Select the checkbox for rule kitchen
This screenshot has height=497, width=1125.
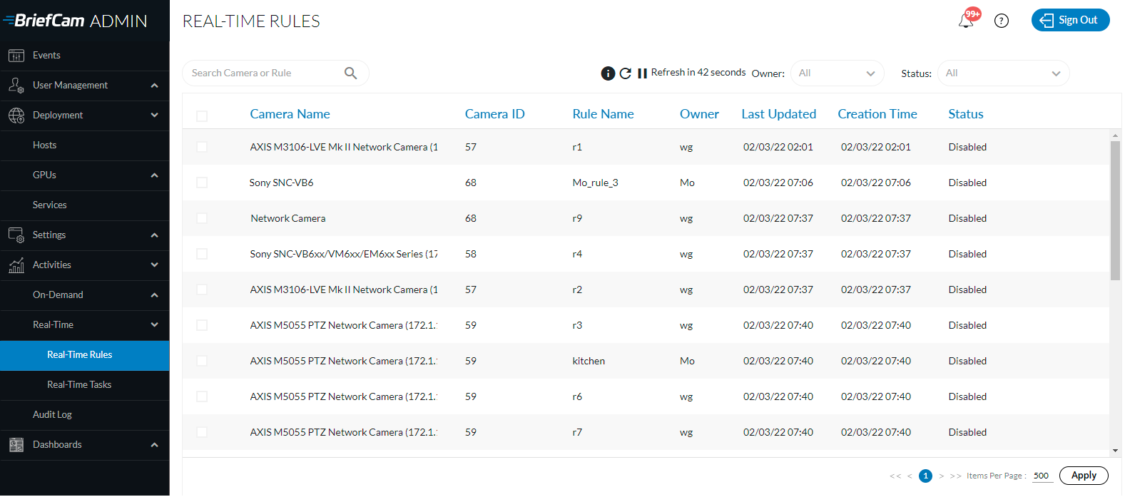(x=202, y=361)
